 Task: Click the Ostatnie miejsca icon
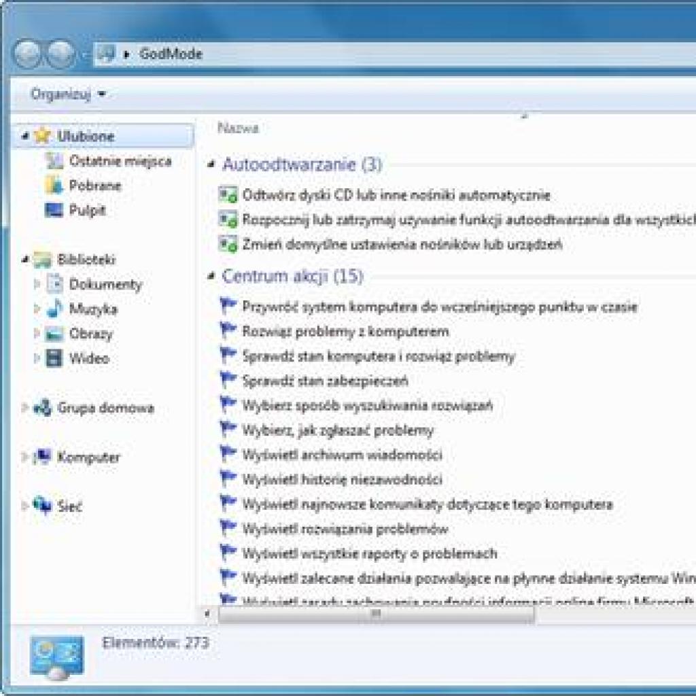coord(54,160)
